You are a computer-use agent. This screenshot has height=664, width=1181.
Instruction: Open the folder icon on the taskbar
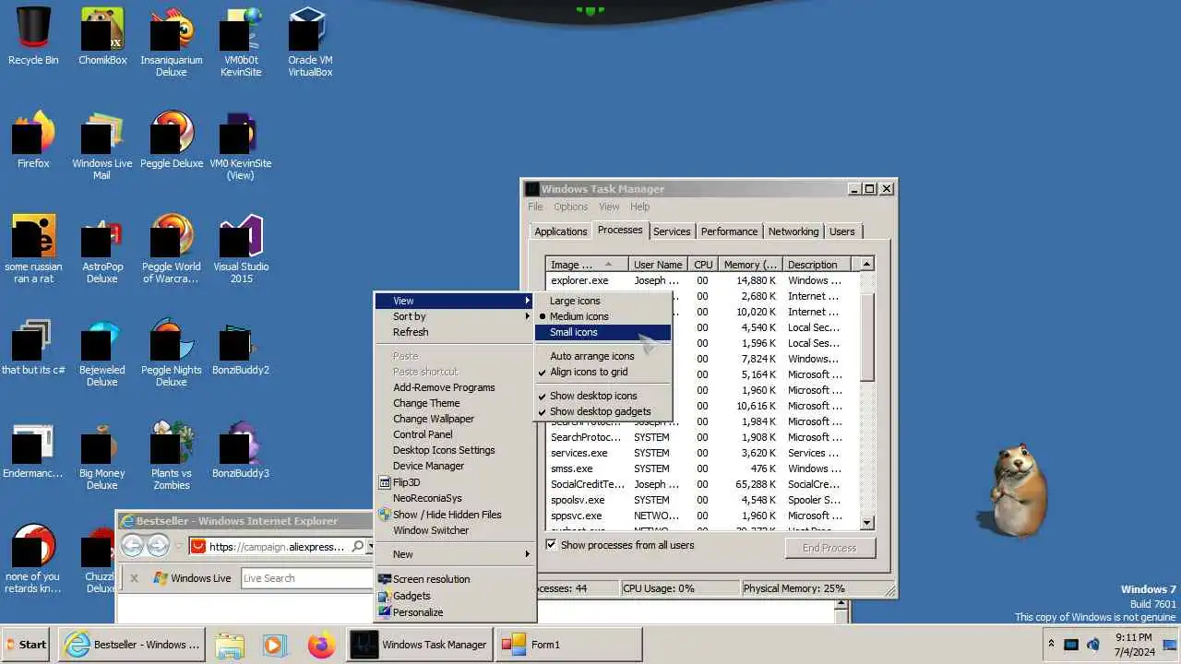(x=230, y=645)
